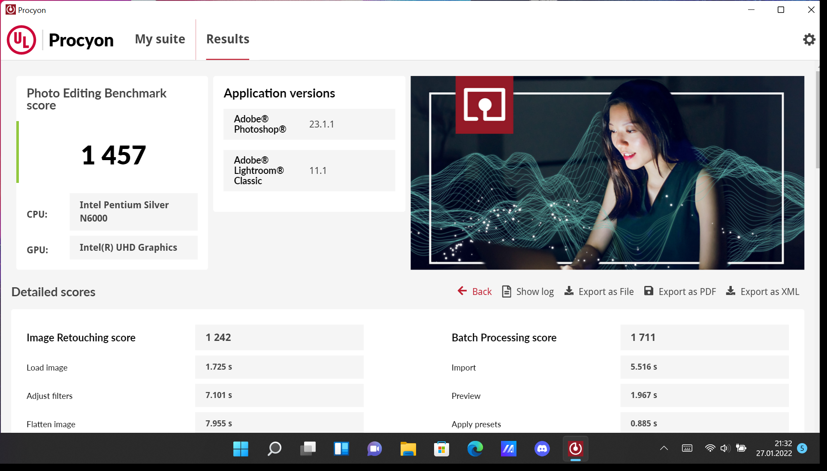Click the Show log document icon
This screenshot has width=827, height=471.
pyautogui.click(x=507, y=292)
